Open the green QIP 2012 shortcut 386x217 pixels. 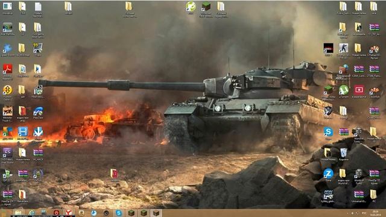coord(7,174)
